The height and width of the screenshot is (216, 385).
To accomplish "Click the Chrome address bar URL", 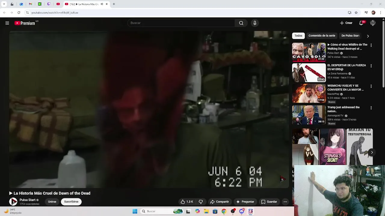I will pyautogui.click(x=55, y=13).
